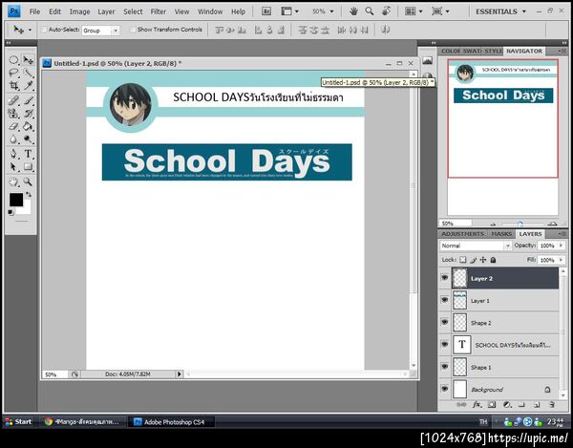Enable Auto-Select checkbox

[44, 30]
